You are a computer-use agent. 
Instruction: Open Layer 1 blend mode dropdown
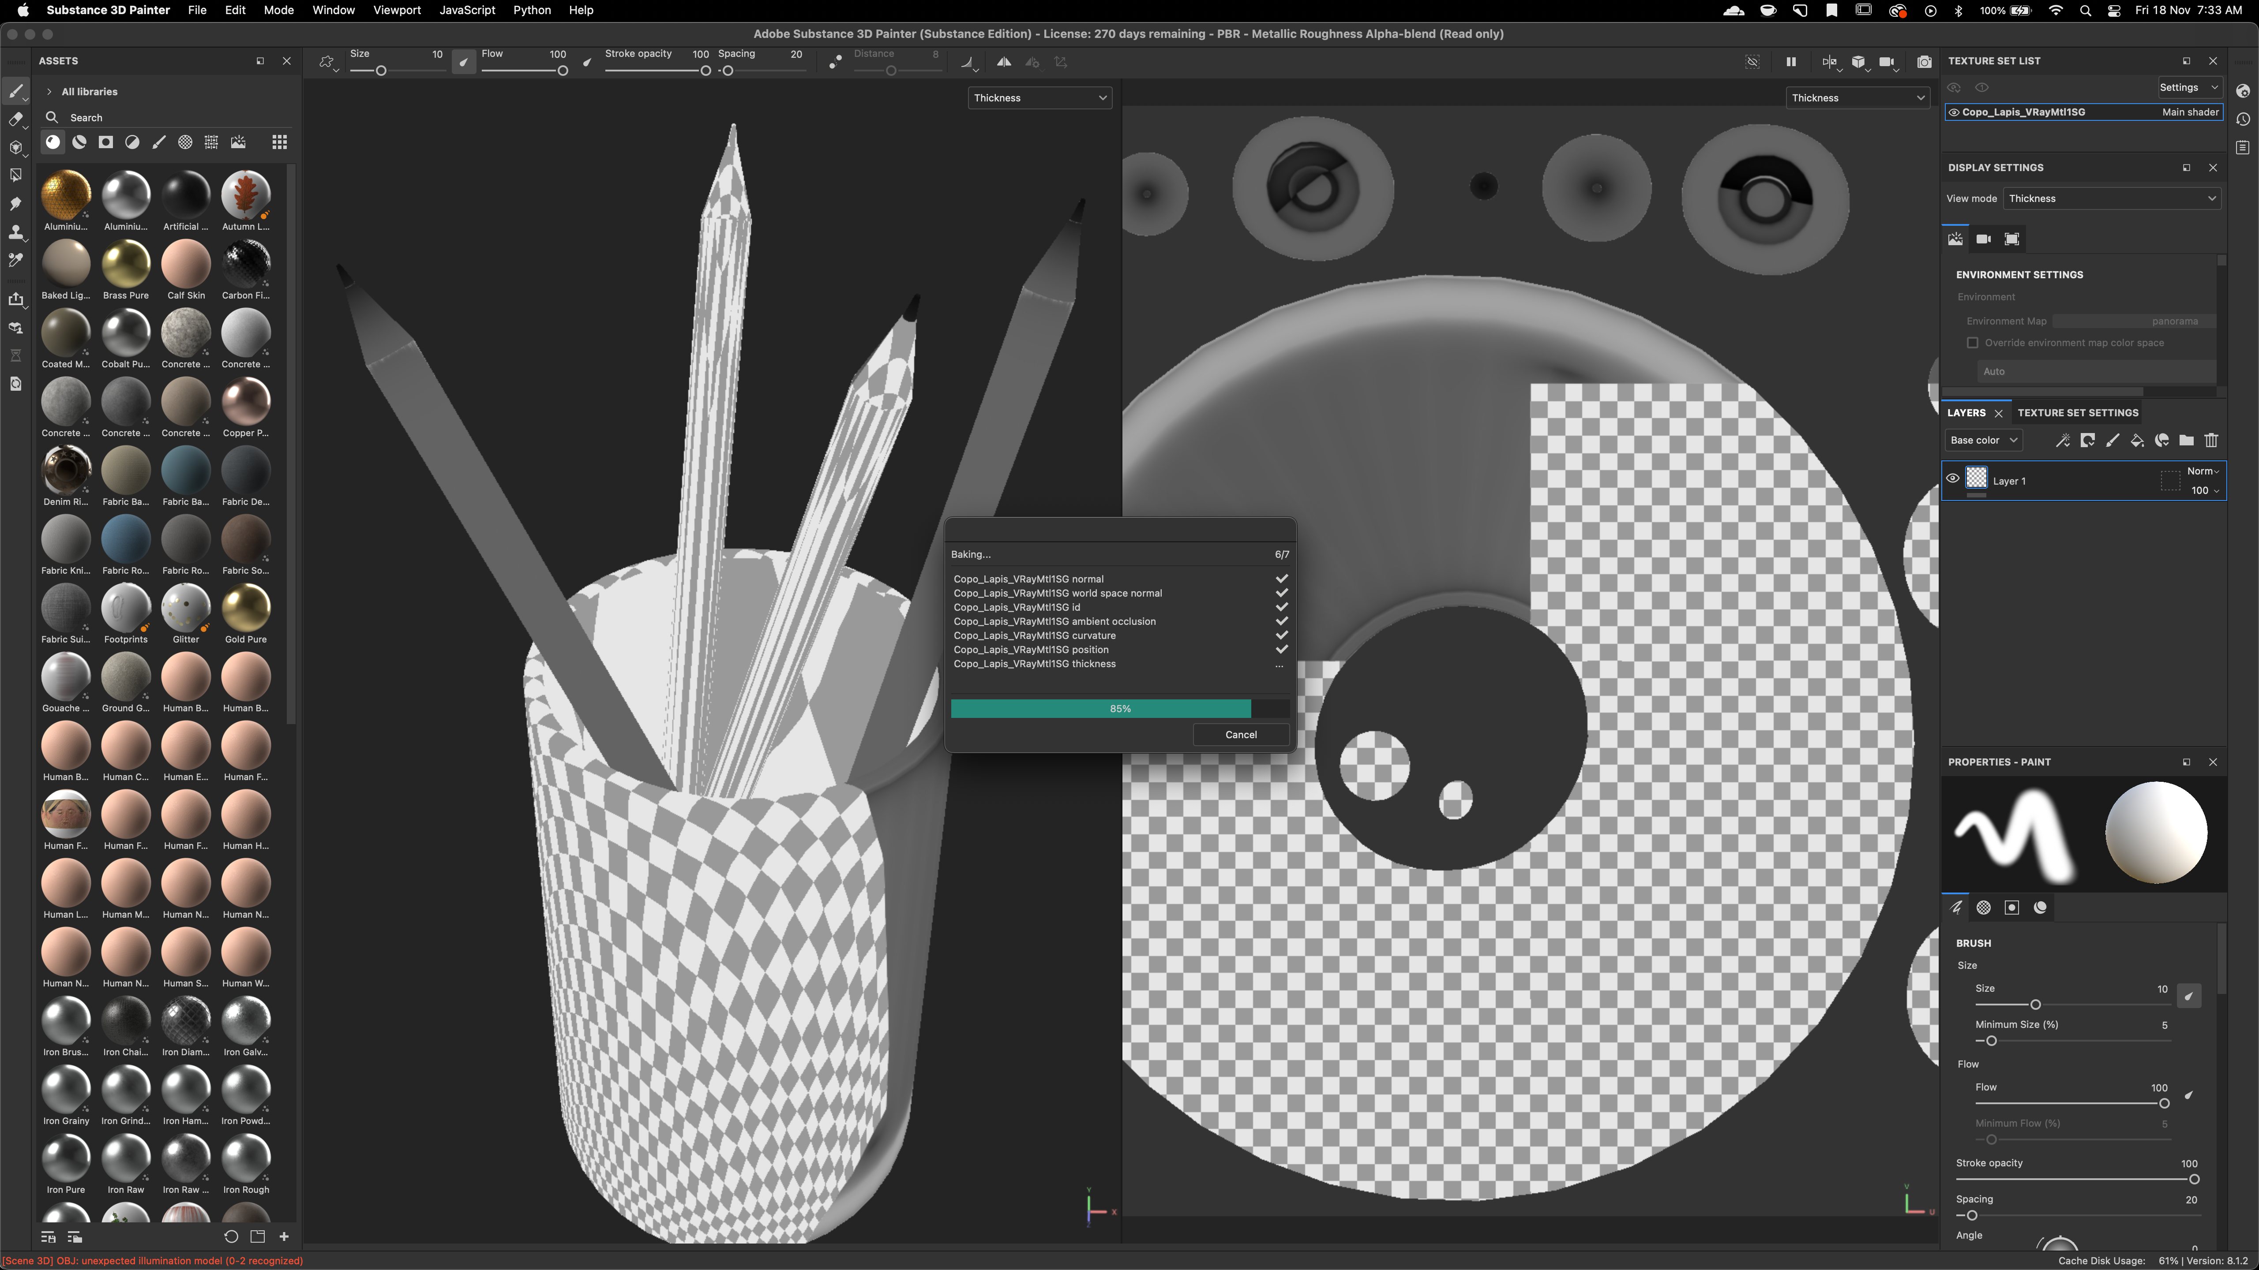[x=2203, y=471]
